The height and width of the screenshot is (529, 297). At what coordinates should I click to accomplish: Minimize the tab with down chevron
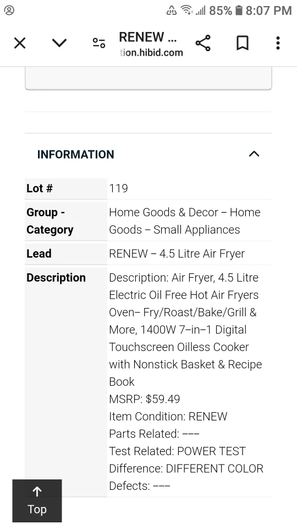click(x=59, y=43)
